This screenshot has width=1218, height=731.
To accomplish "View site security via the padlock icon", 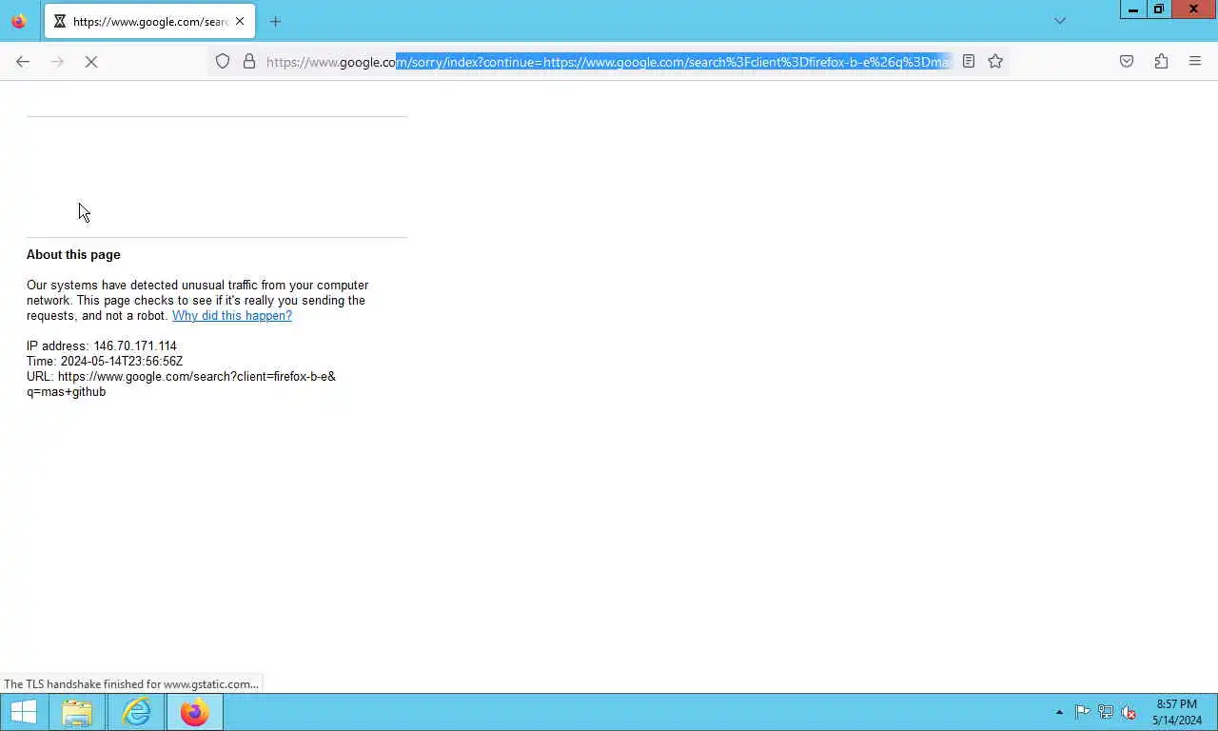I will click(249, 62).
